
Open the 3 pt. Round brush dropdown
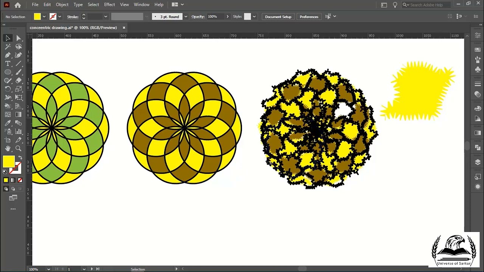(186, 17)
